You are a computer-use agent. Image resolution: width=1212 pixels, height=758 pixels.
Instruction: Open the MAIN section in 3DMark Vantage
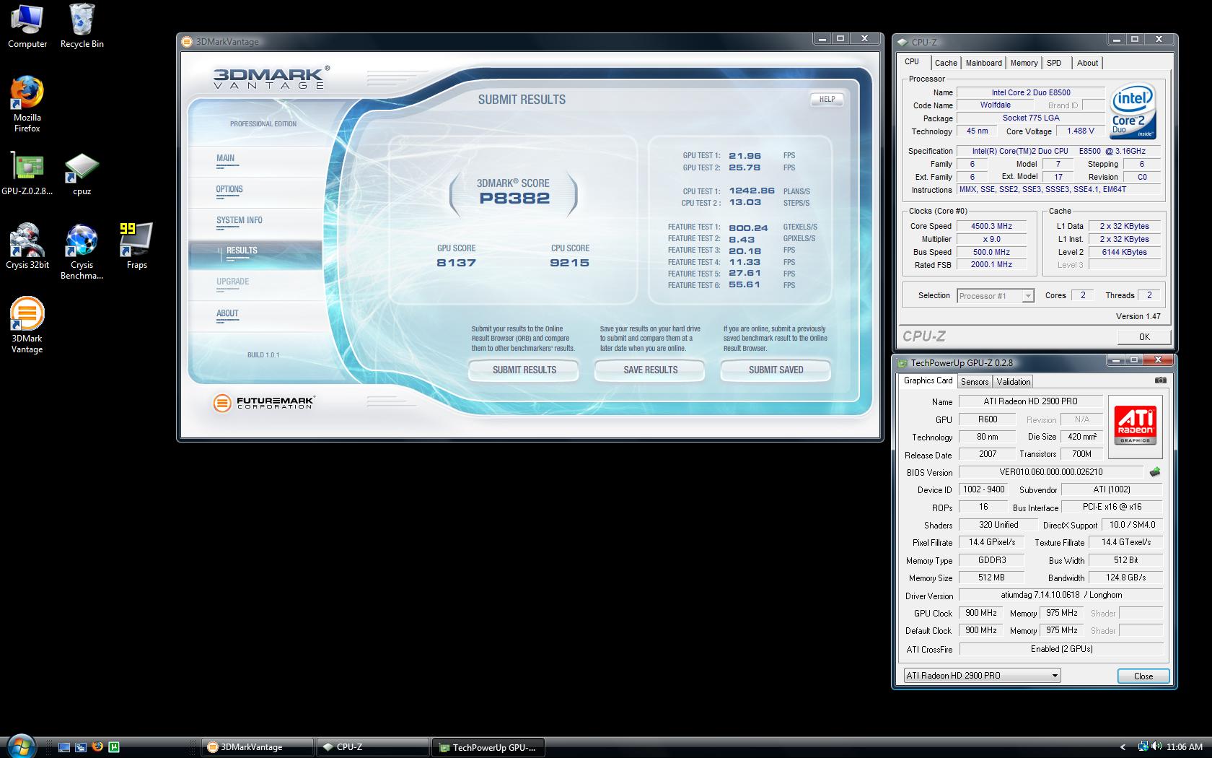(x=255, y=162)
